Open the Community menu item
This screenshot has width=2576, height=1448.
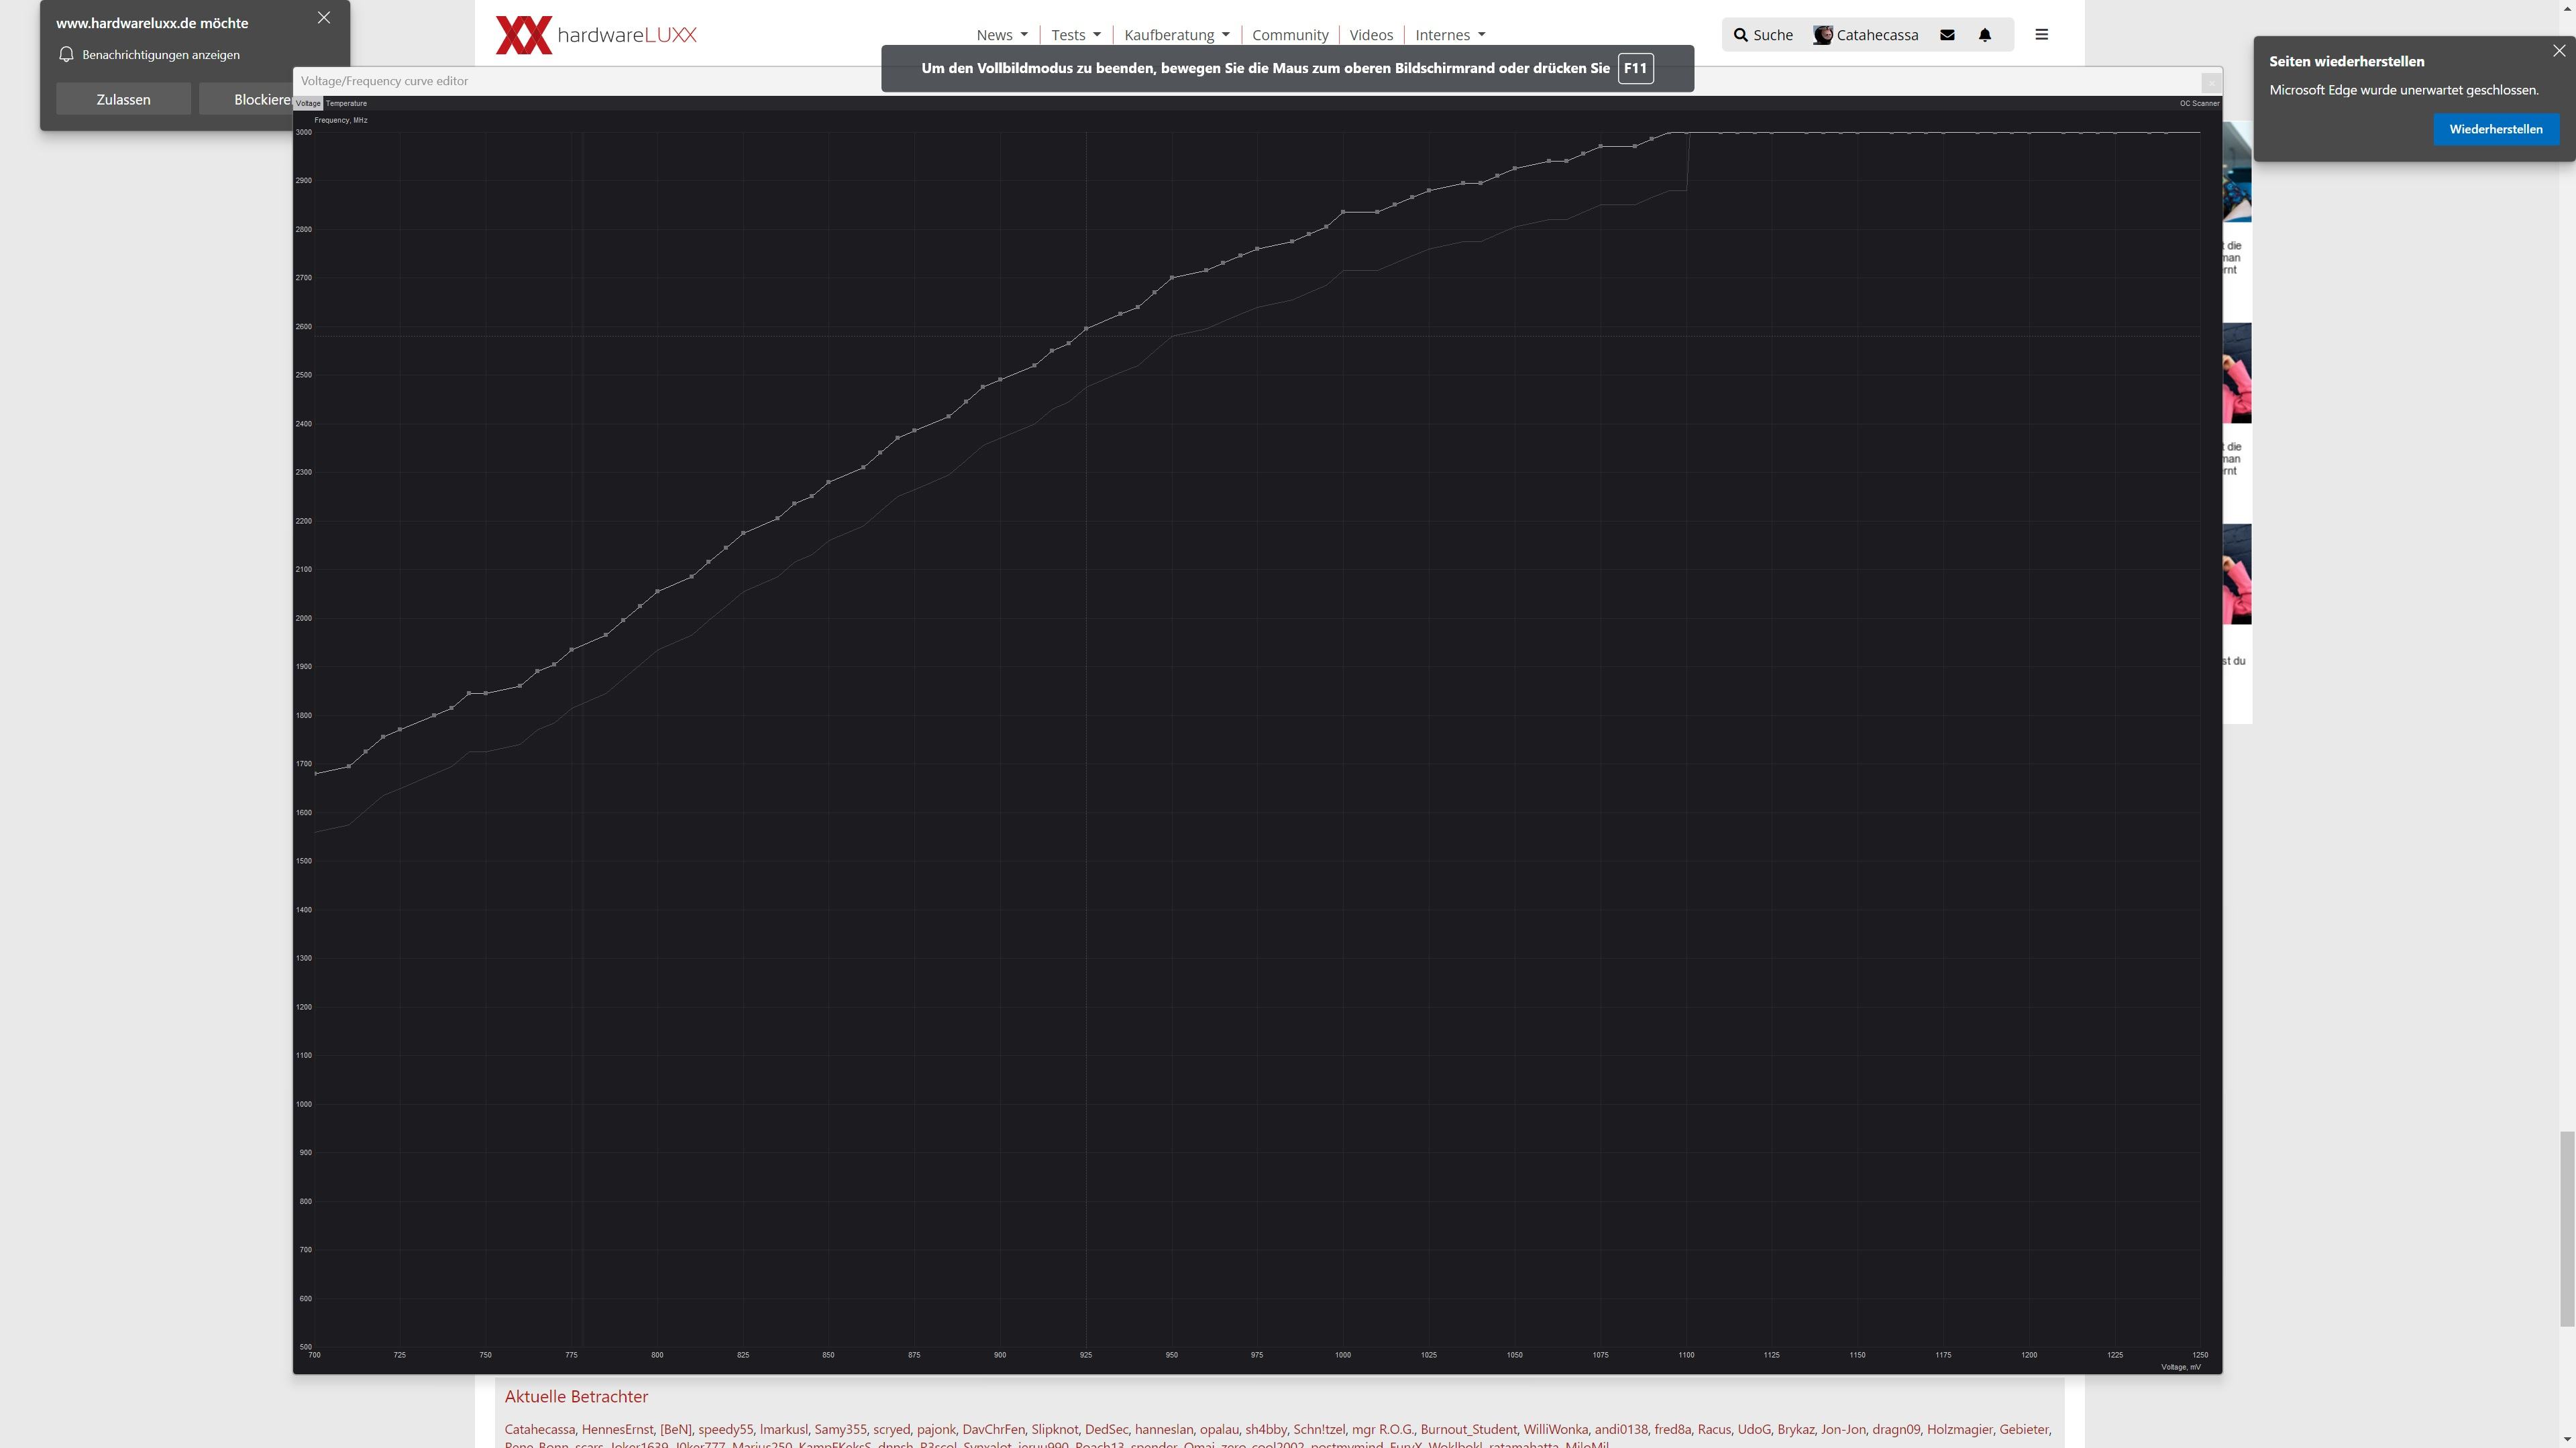pos(1290,35)
